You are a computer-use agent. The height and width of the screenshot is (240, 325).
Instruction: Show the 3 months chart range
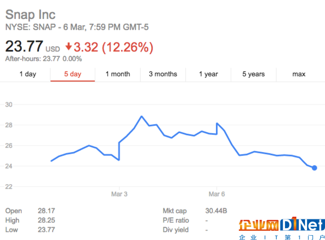(x=163, y=74)
